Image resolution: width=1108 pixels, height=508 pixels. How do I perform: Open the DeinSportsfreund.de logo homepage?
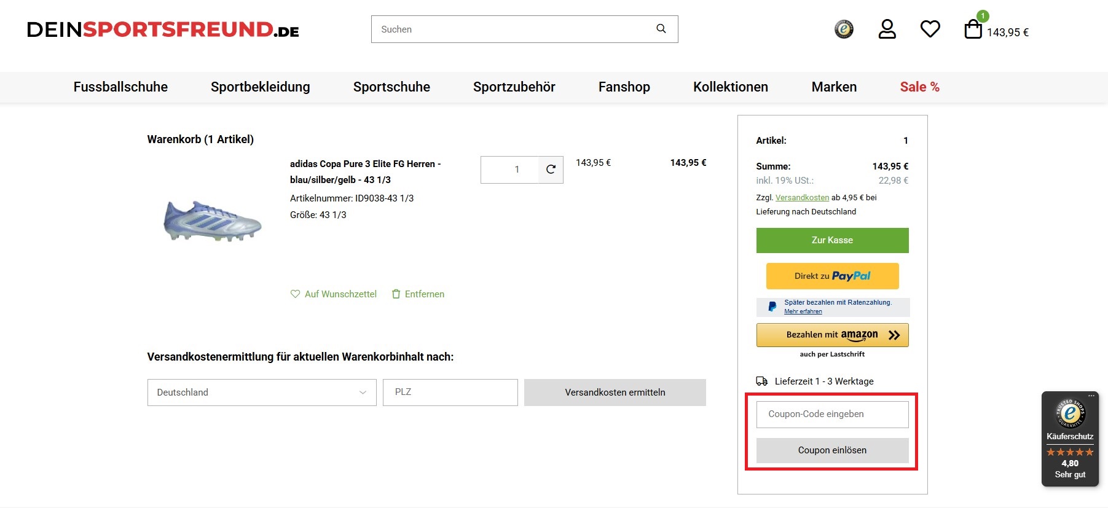(163, 29)
